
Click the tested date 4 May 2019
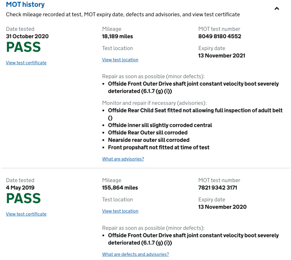tap(20, 188)
